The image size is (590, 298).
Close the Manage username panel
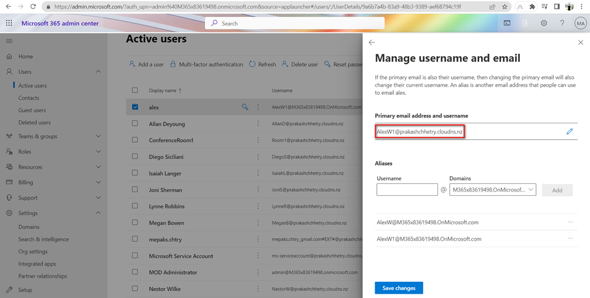580,42
